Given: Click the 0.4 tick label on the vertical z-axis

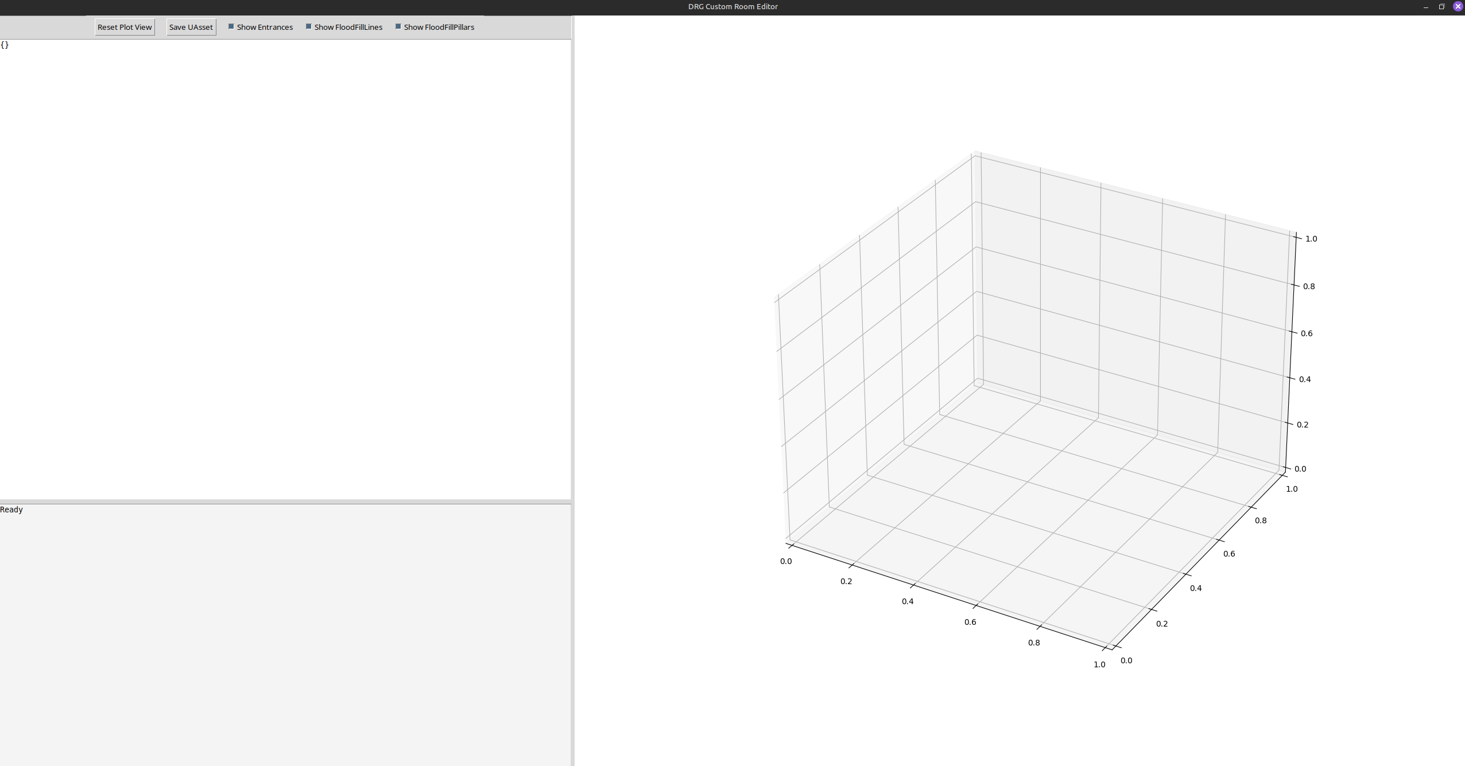Looking at the screenshot, I should click(1305, 379).
